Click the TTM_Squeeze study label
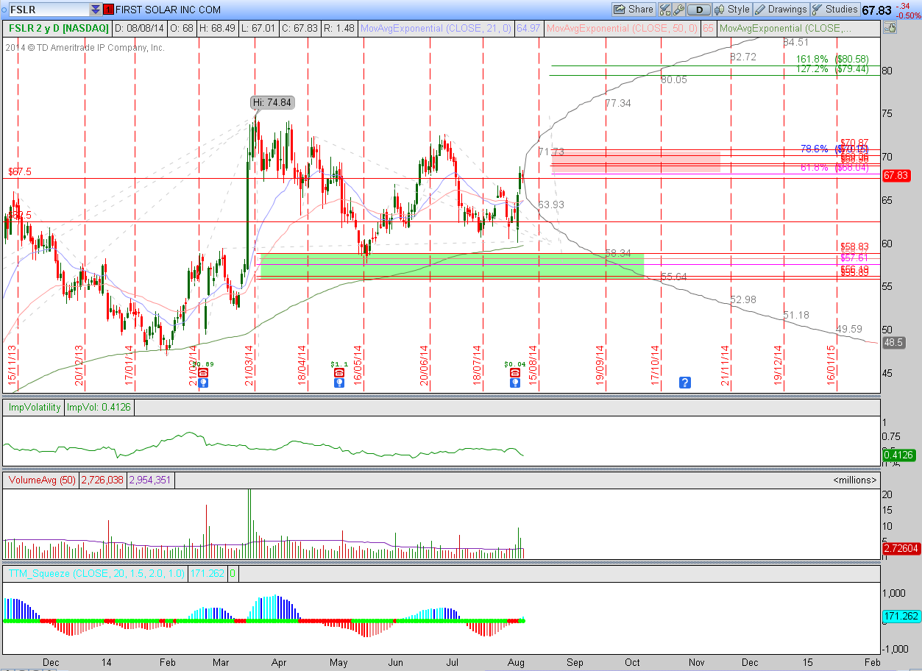 point(96,572)
